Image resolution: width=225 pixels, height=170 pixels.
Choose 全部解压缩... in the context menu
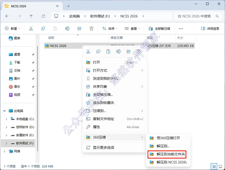coord(115,95)
